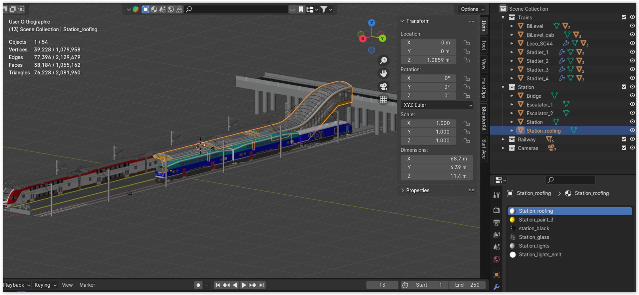Hide BiLevel_cab with its eye icon

632,35
